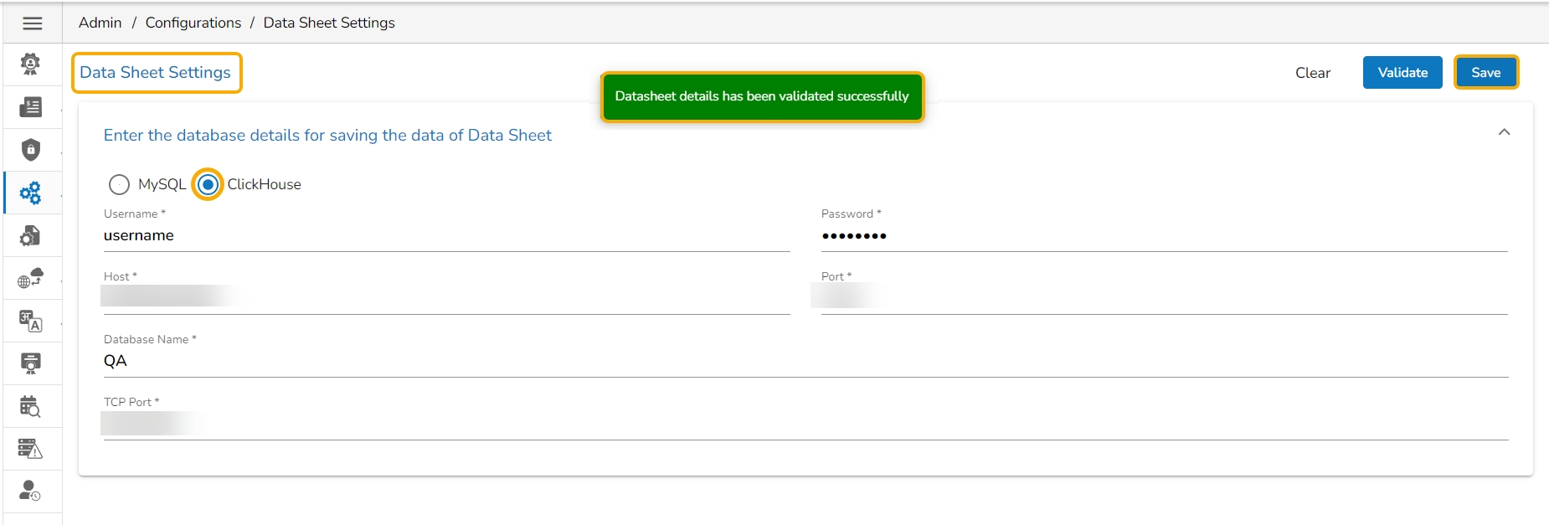Go to Admin in the breadcrumb

(100, 23)
